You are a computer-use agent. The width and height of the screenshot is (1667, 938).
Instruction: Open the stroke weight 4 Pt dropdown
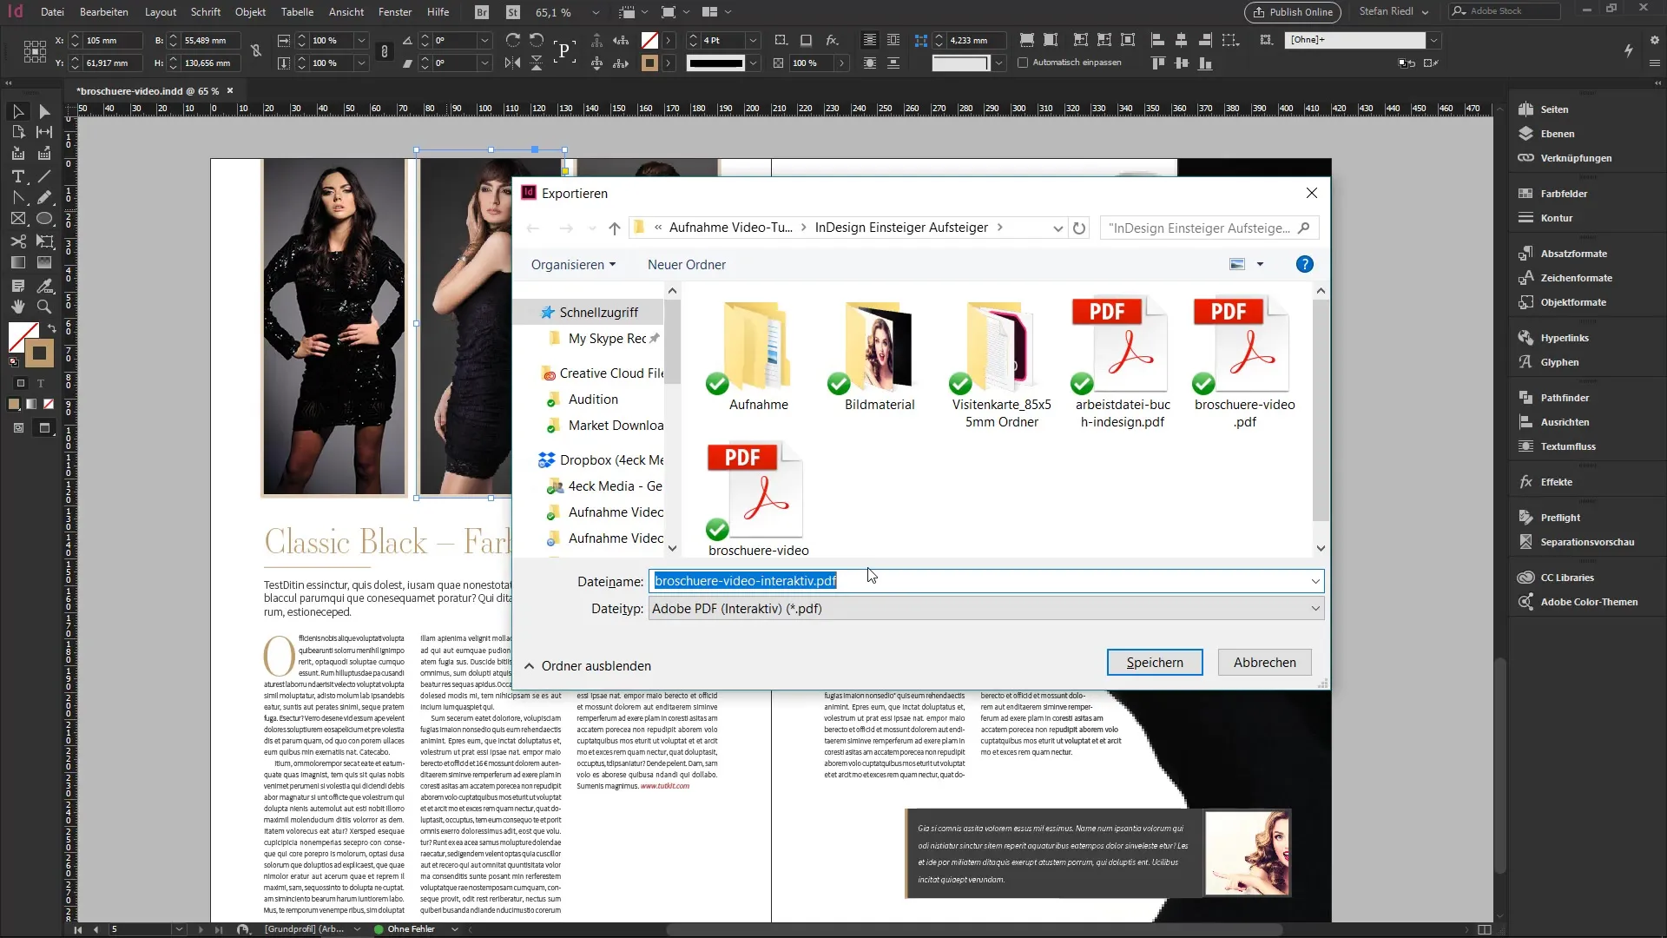coord(754,40)
